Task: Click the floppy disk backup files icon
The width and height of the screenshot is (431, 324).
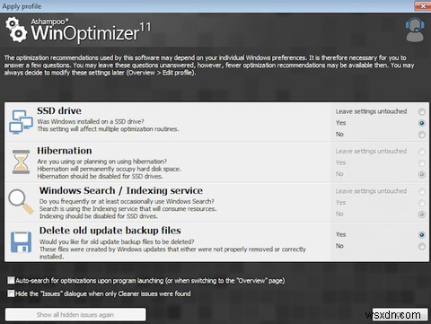Action: pos(21,241)
